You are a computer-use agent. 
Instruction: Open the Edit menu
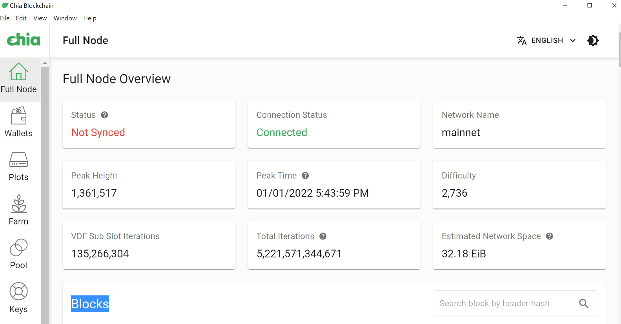tap(21, 18)
